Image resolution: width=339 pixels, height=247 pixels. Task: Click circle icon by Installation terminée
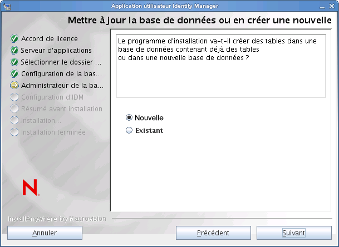click(14, 132)
